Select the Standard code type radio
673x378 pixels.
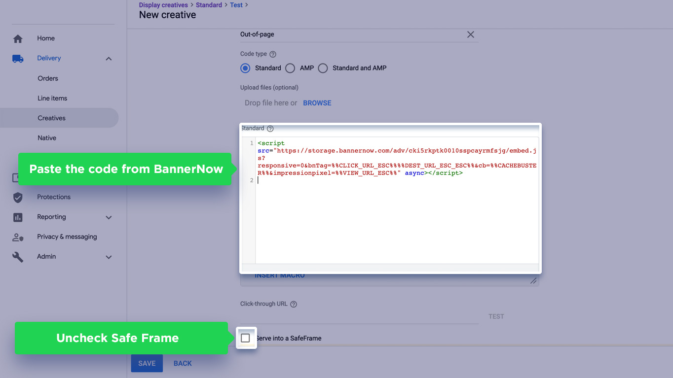click(x=245, y=69)
